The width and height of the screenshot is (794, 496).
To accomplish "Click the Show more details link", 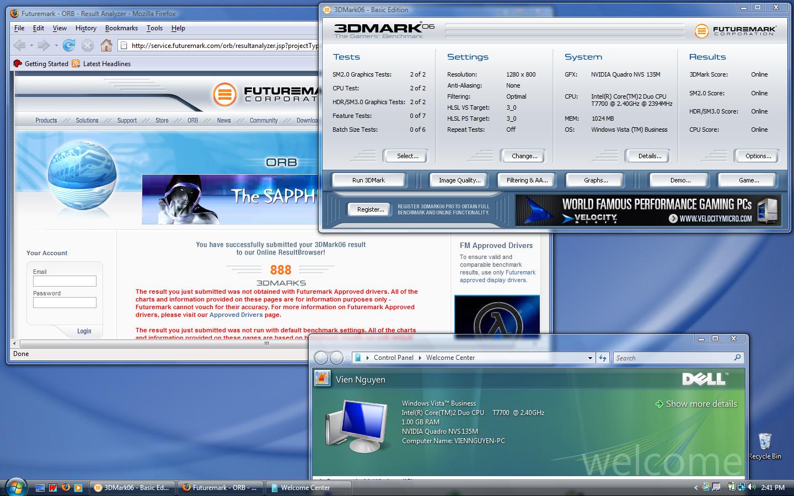I will [x=696, y=404].
